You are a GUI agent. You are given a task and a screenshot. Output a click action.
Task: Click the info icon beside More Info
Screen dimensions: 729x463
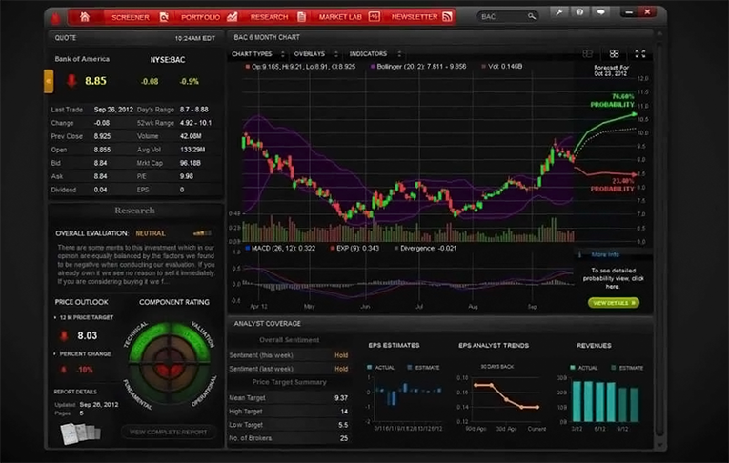pos(579,254)
